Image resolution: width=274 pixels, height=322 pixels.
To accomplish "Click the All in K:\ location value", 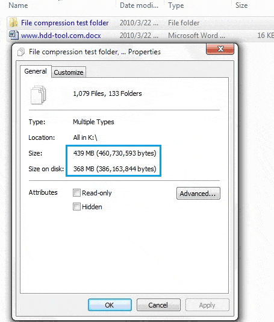I will [85, 137].
